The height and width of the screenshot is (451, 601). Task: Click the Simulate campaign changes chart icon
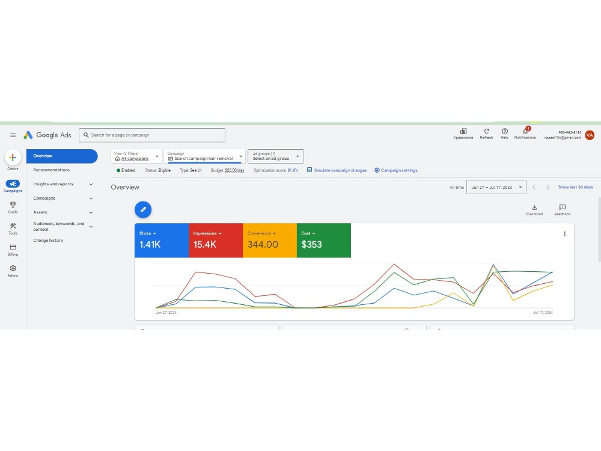(x=310, y=170)
